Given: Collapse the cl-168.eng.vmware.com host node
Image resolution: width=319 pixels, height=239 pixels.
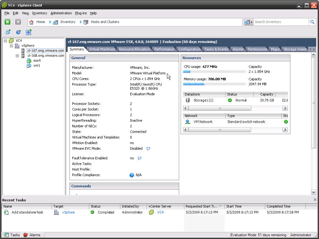Looking at the screenshot, I should point(17,56).
